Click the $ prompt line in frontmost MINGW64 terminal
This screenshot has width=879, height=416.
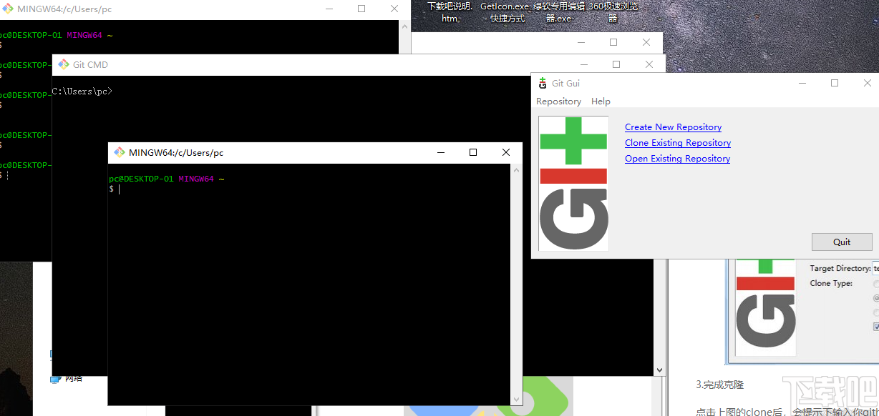pos(115,189)
